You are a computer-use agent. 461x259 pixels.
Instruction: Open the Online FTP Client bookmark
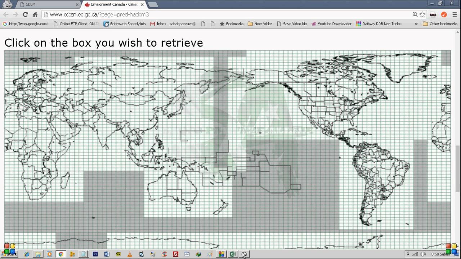(x=76, y=24)
